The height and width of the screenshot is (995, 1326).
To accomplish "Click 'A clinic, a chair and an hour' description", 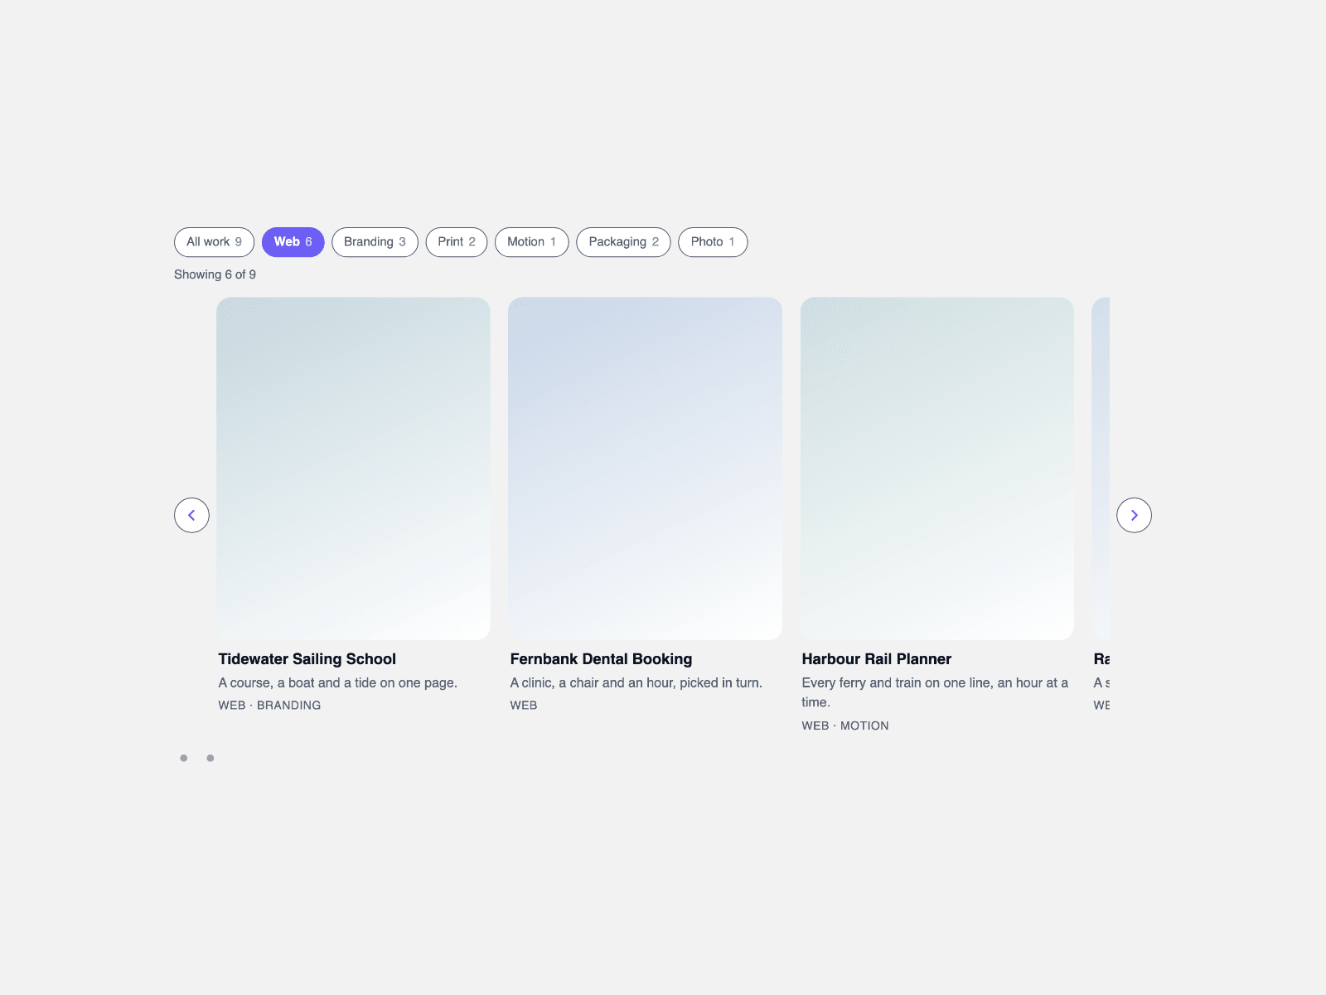I will (636, 682).
